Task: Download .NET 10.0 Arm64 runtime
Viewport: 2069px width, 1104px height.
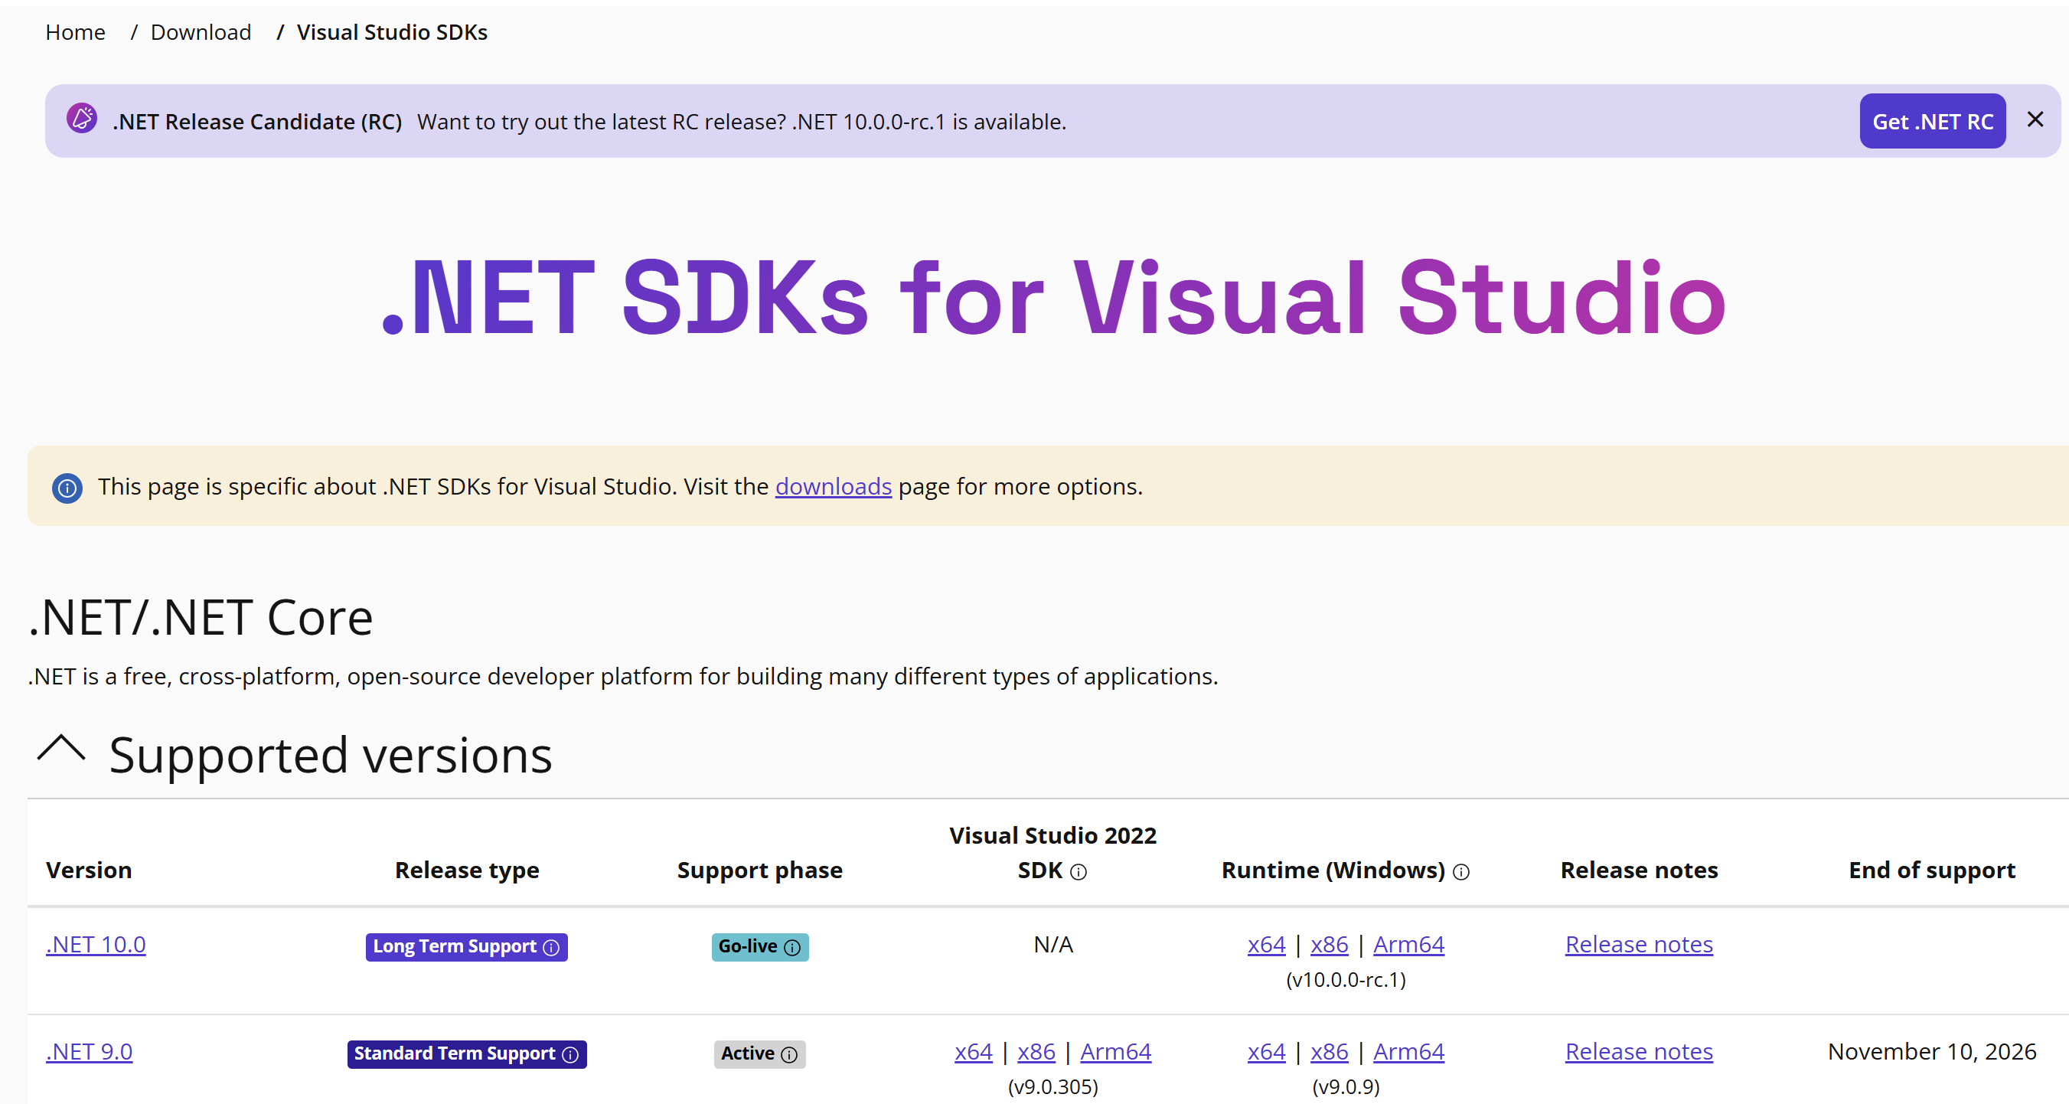Action: tap(1408, 944)
